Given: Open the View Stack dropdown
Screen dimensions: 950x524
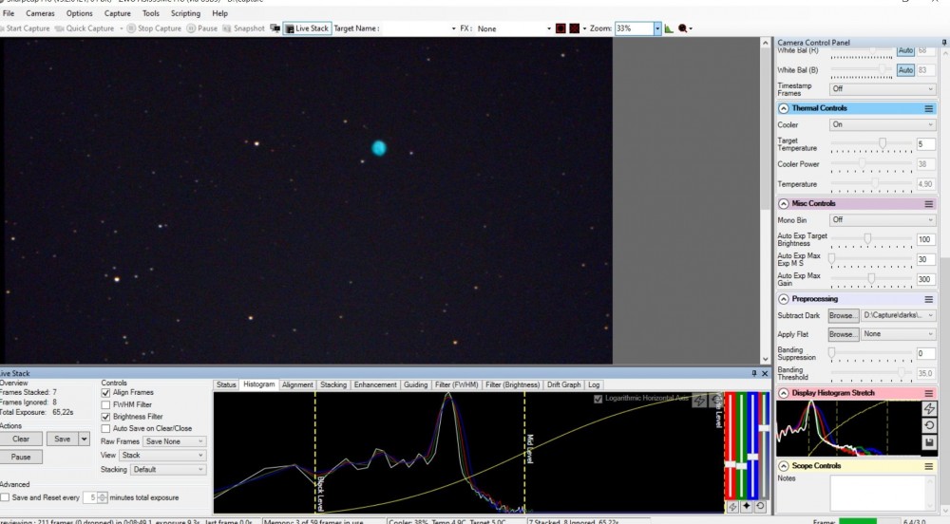Looking at the screenshot, I should (x=162, y=455).
